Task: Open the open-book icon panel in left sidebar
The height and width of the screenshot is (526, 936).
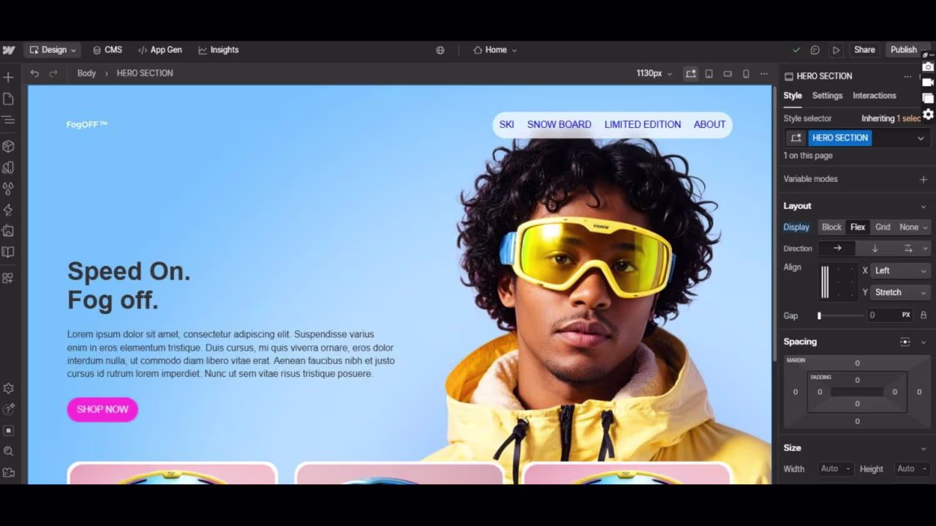Action: point(9,252)
